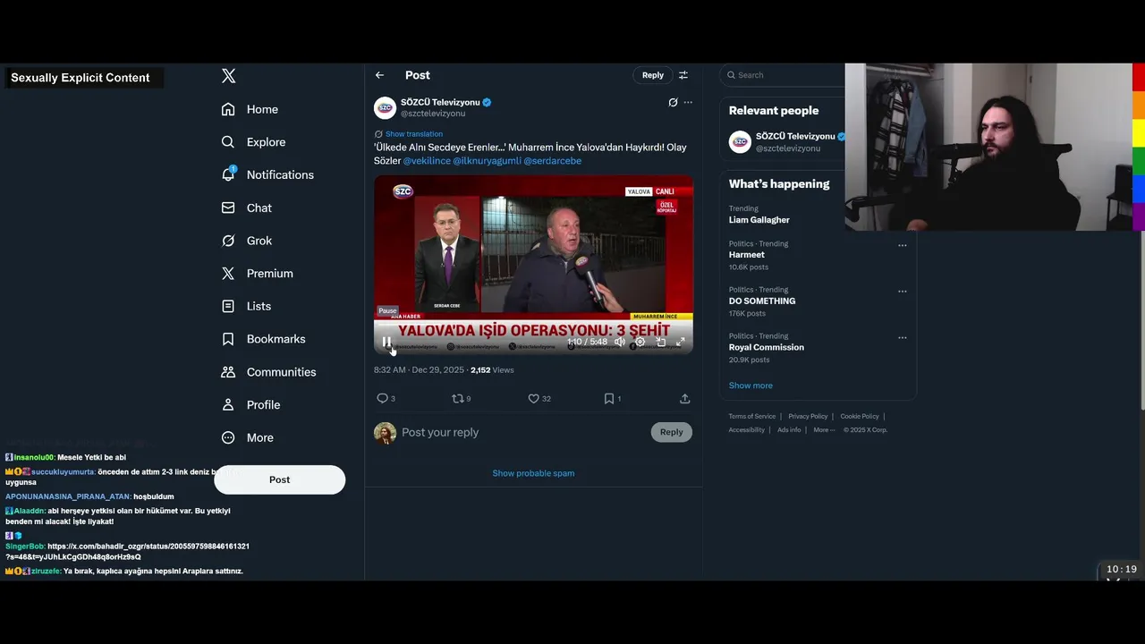Open more options for Harmeet trend
The width and height of the screenshot is (1145, 644).
902,245
